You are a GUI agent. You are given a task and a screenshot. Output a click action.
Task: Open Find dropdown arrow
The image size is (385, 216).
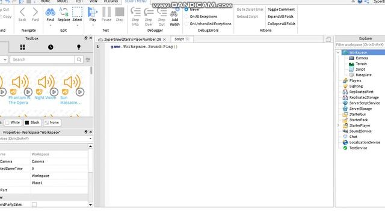click(x=51, y=25)
